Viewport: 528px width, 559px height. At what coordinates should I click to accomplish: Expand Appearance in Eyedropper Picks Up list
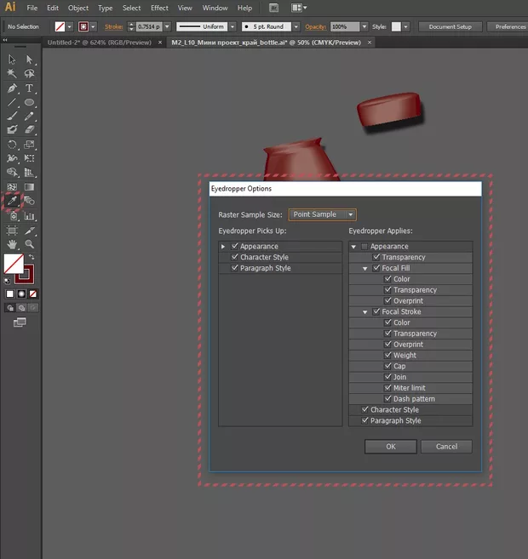223,247
